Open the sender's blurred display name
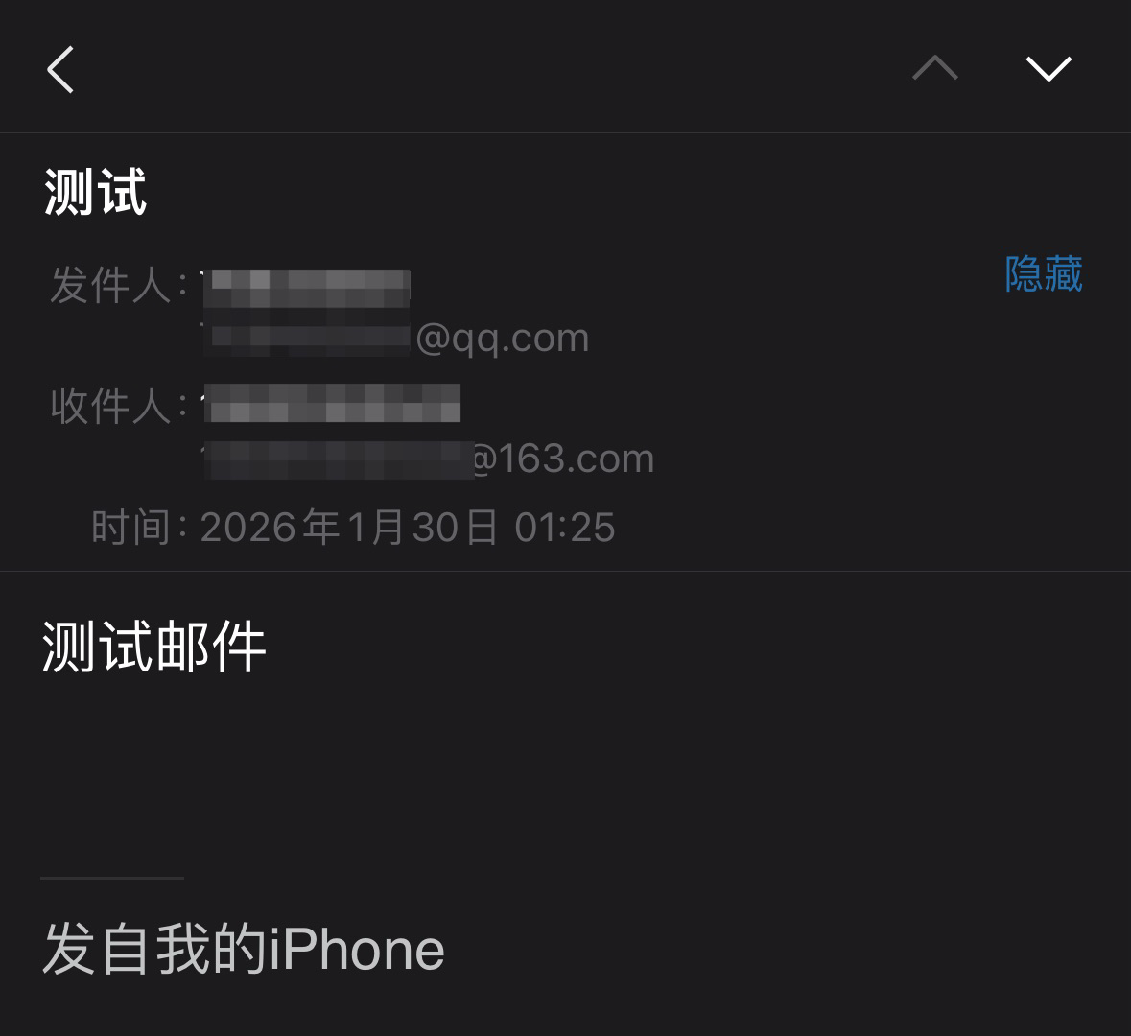This screenshot has width=1131, height=1036. [x=307, y=288]
